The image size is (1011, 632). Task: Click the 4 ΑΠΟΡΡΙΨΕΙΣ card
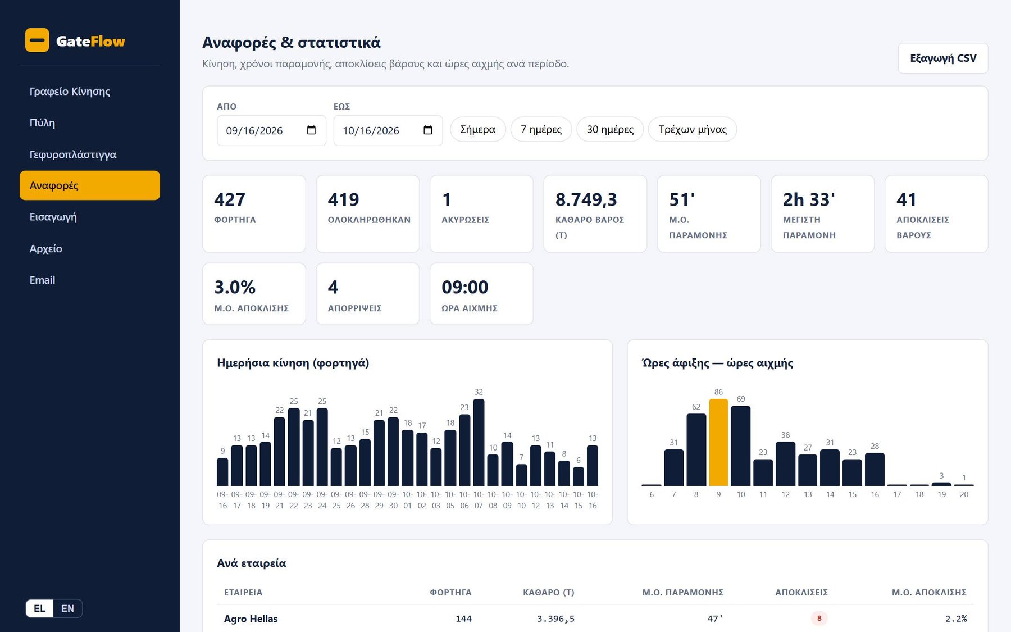click(x=368, y=294)
